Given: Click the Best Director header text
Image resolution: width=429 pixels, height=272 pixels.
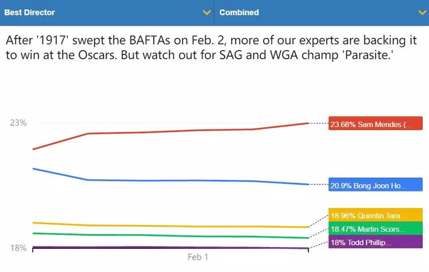Looking at the screenshot, I should click(x=29, y=13).
